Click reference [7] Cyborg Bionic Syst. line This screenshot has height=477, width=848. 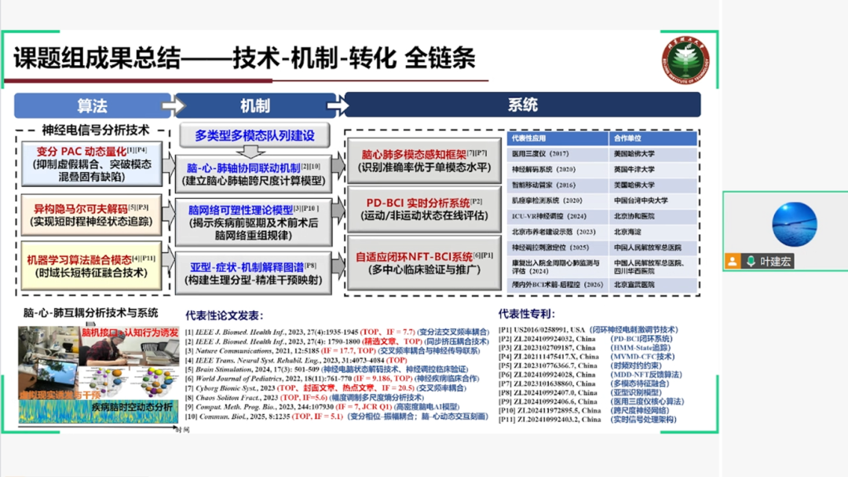(326, 387)
